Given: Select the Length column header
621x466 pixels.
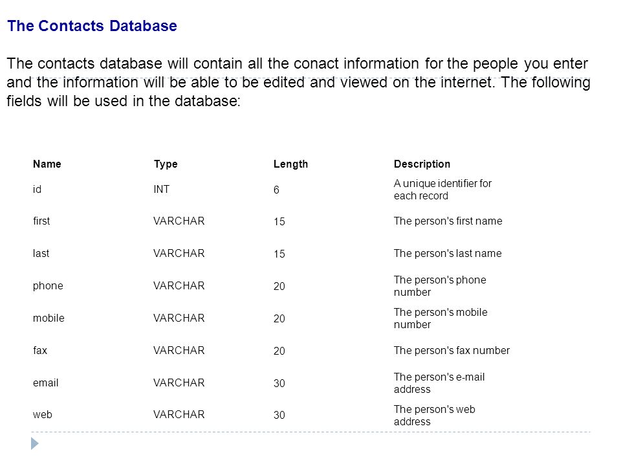Looking at the screenshot, I should pyautogui.click(x=290, y=164).
